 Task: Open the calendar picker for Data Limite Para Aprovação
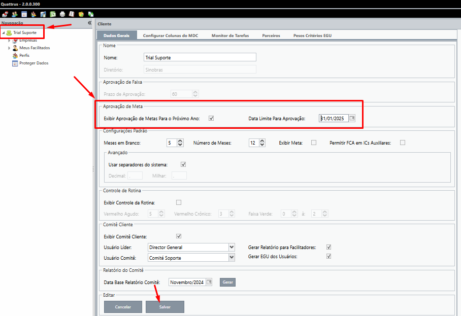(x=352, y=118)
